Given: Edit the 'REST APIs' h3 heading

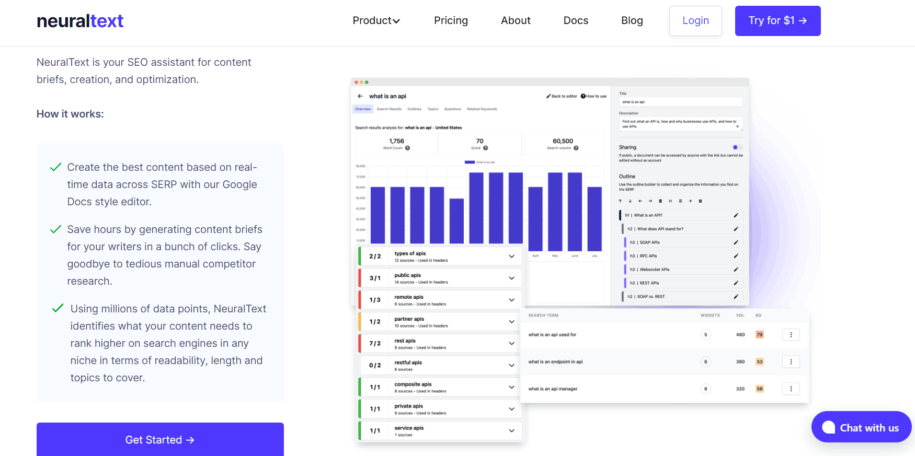Looking at the screenshot, I should pos(736,283).
